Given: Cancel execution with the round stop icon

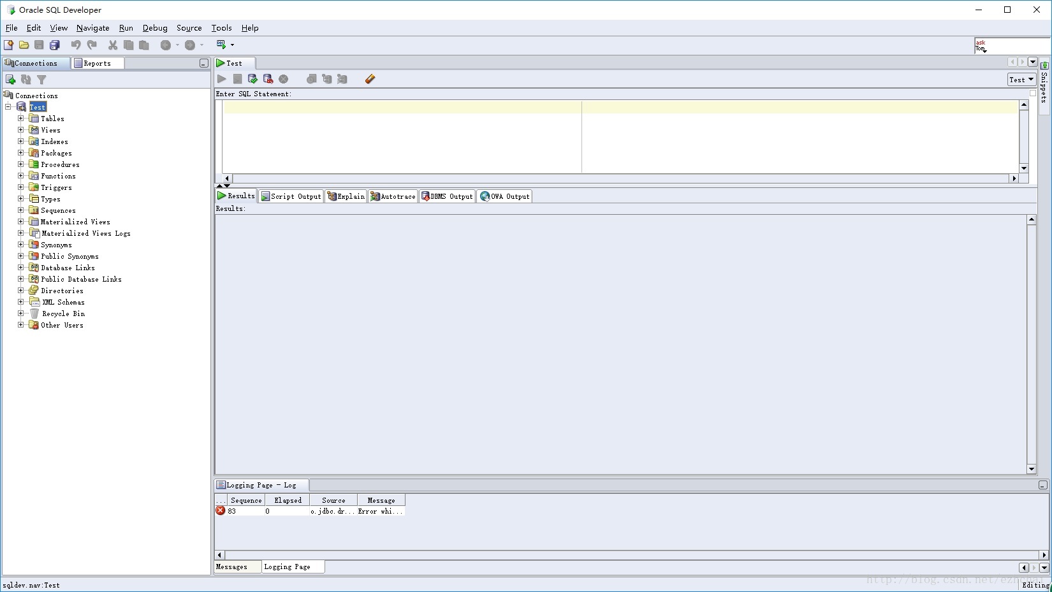Looking at the screenshot, I should click(x=284, y=79).
